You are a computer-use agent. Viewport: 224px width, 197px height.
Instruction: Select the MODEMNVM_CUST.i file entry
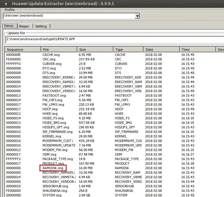pyautogui.click(x=58, y=141)
